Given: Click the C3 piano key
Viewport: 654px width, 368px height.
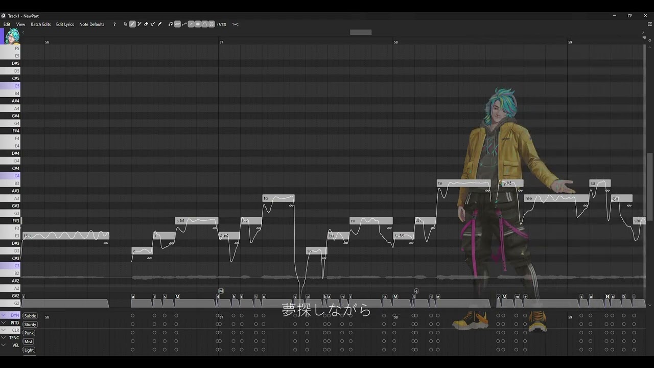Looking at the screenshot, I should [x=10, y=266].
